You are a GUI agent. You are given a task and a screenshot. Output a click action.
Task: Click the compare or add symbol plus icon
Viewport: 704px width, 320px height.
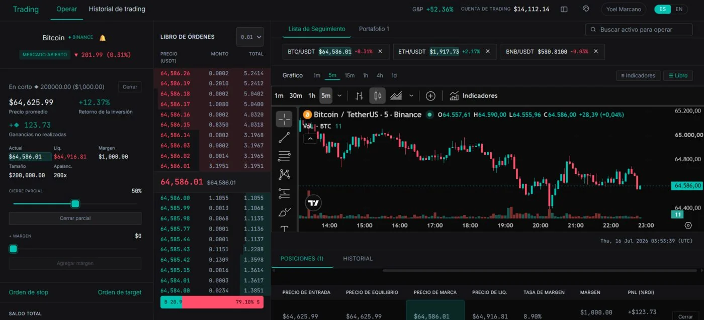click(x=430, y=95)
